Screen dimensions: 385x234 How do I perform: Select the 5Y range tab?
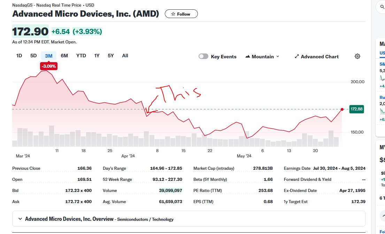tap(111, 56)
